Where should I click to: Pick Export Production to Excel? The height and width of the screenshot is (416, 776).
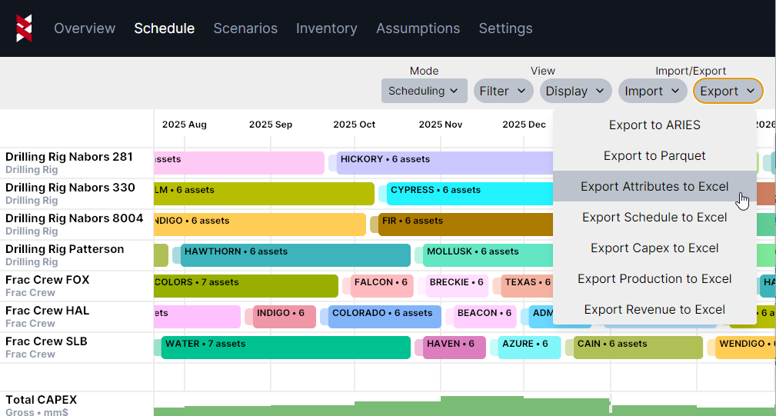654,278
